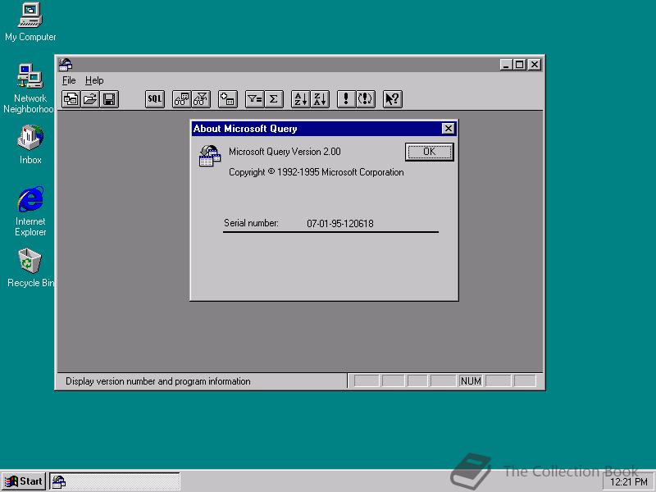Image resolution: width=656 pixels, height=492 pixels.
Task: Click the Sort Descending Z-A icon
Action: pyautogui.click(x=320, y=99)
